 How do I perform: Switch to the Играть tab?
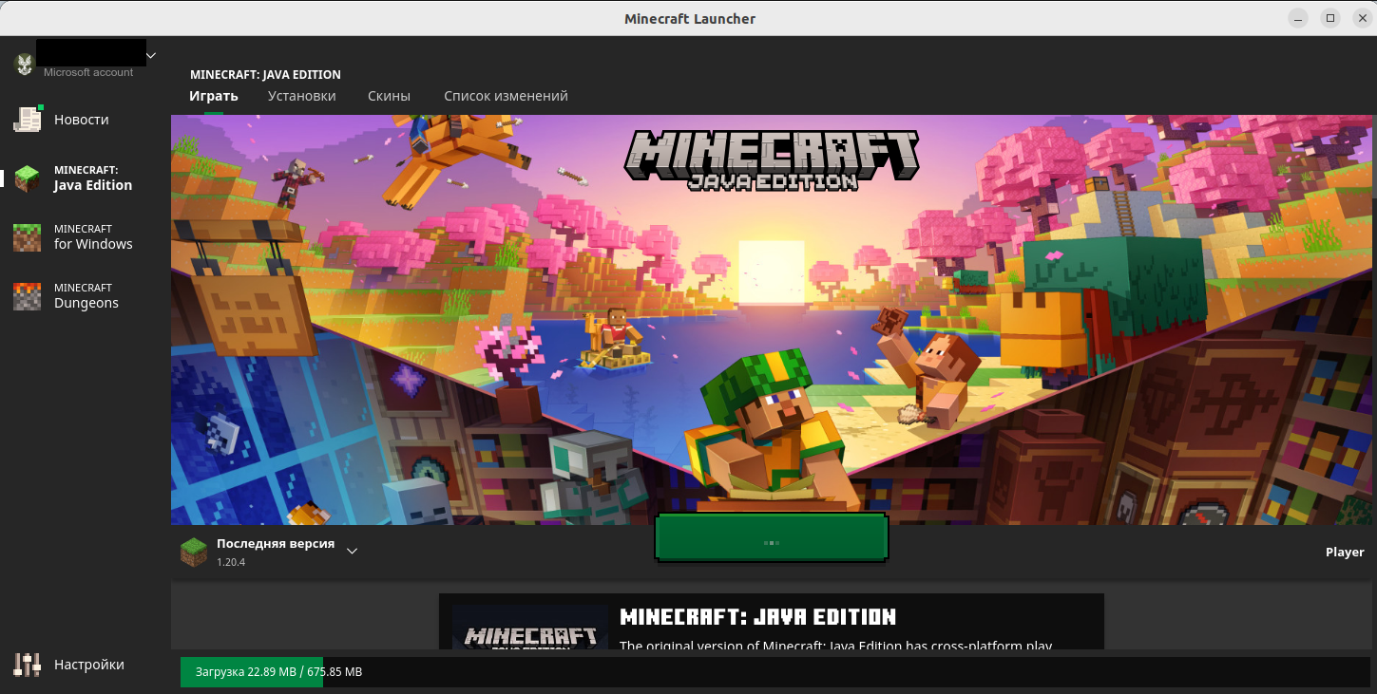[214, 96]
